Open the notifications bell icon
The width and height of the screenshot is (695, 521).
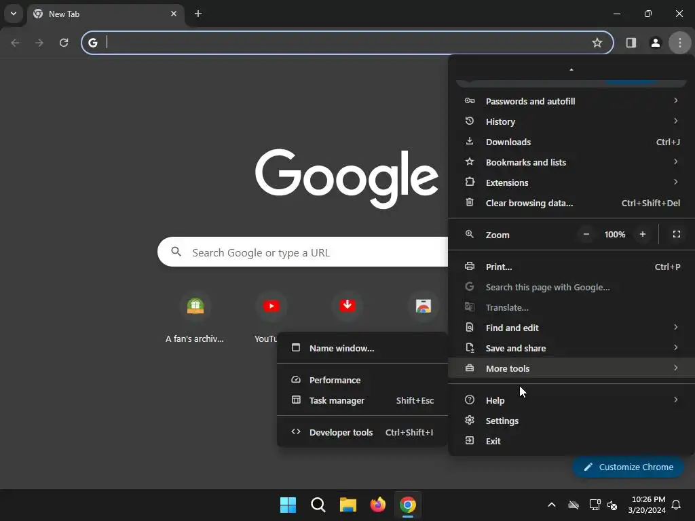coord(677,505)
